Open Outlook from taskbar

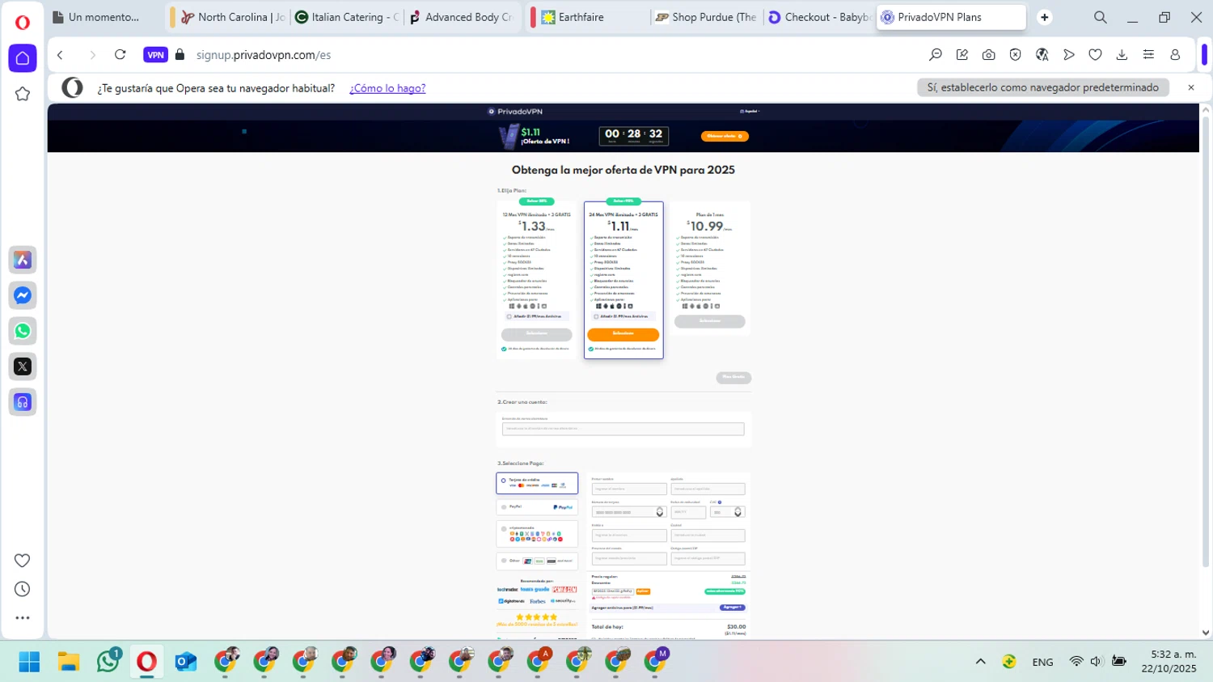186,662
